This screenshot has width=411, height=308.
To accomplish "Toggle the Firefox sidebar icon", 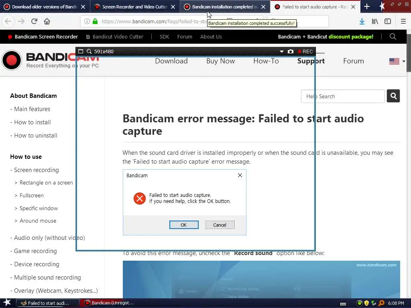I will point(388,22).
